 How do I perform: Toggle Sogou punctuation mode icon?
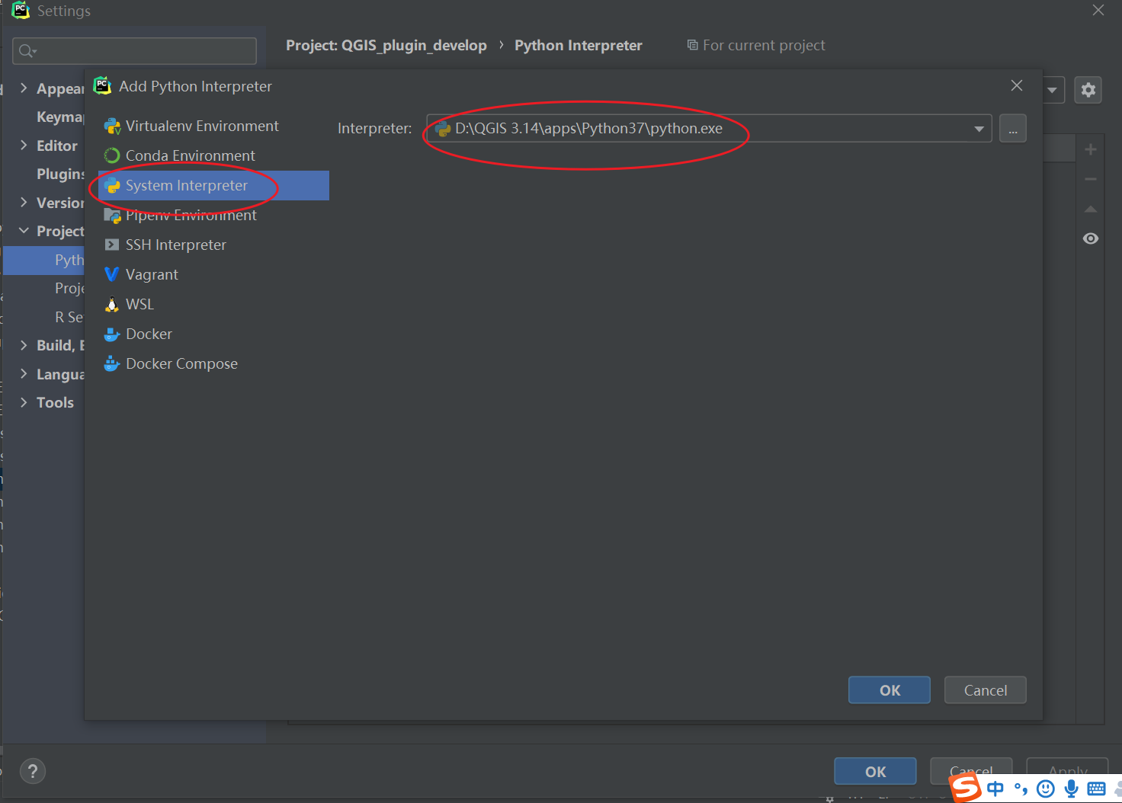pyautogui.click(x=1021, y=789)
